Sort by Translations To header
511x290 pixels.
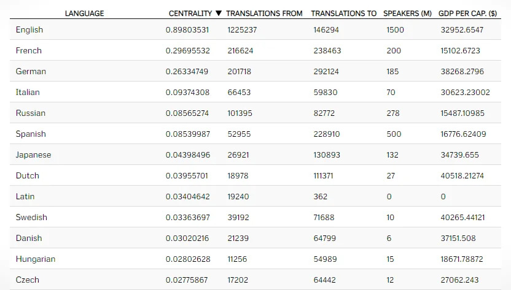coord(343,13)
